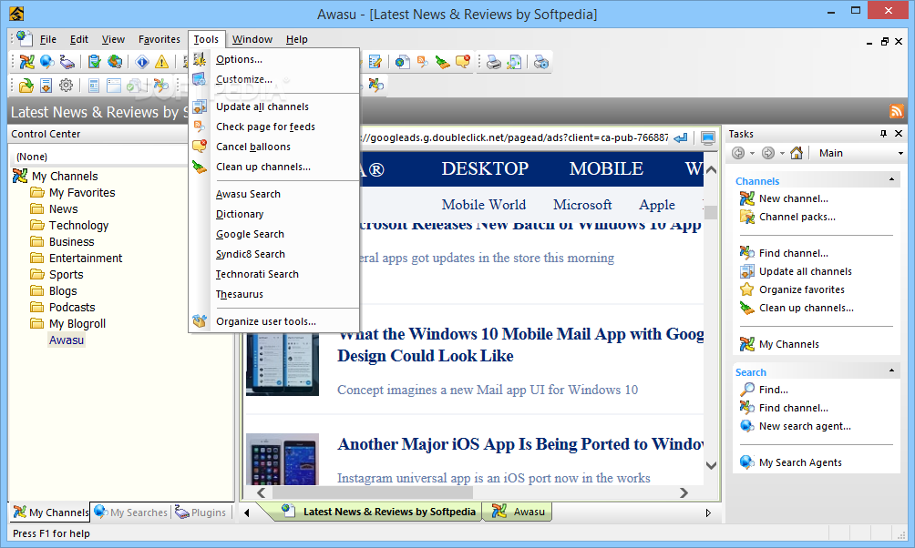Click the horizontal scrollbar right arrow of page
The height and width of the screenshot is (548, 915).
coord(684,493)
